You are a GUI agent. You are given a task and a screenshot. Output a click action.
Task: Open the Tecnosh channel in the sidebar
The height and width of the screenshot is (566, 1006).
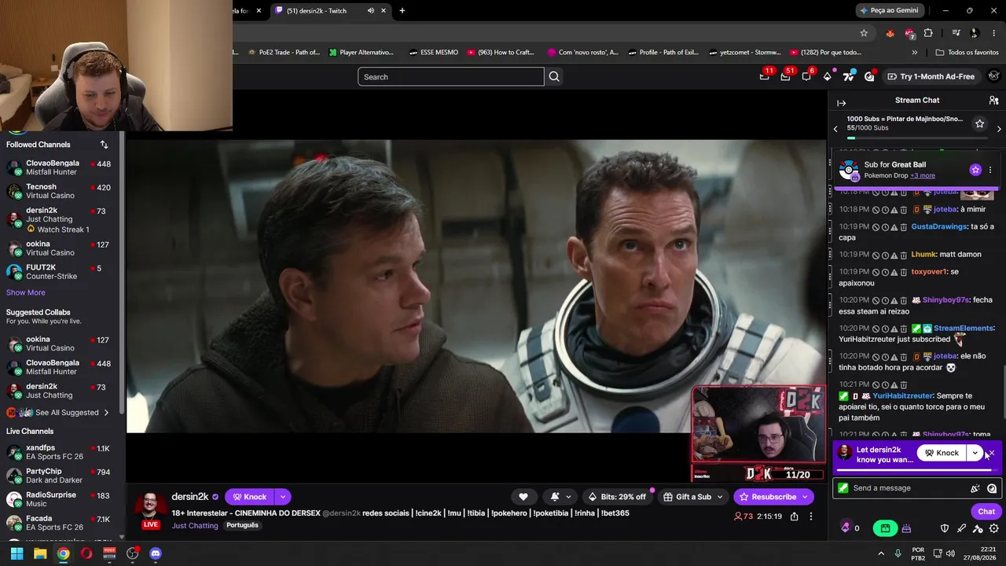[x=61, y=191]
